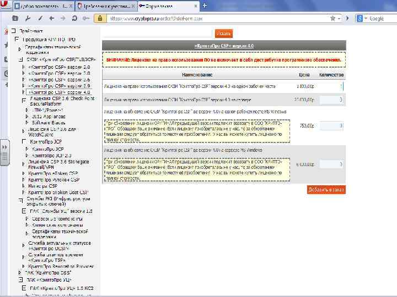Select «КриптоПро CSP» версии 3.0 tree item

[59, 73]
